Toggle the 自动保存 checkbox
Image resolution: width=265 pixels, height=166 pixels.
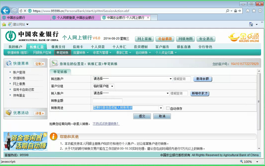(x=168, y=108)
